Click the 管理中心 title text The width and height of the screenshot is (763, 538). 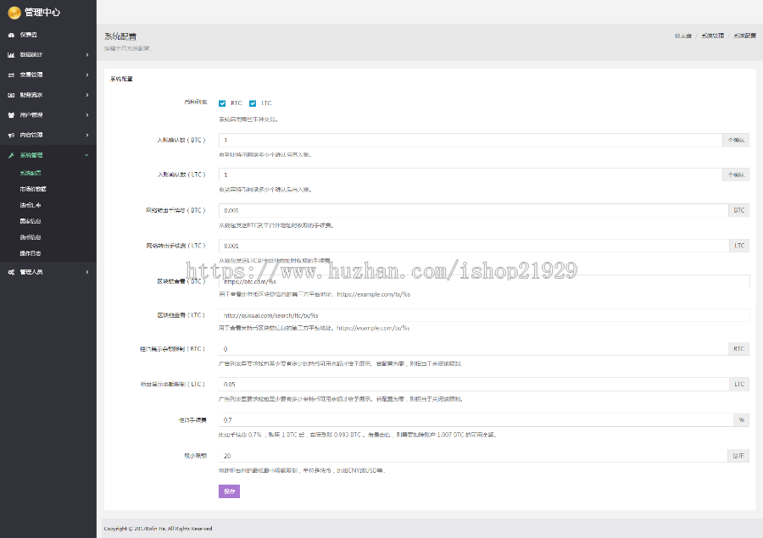tap(42, 13)
